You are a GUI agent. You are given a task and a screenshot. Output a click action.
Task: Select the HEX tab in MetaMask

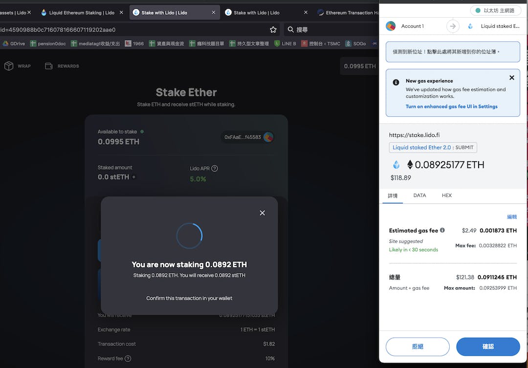[447, 195]
